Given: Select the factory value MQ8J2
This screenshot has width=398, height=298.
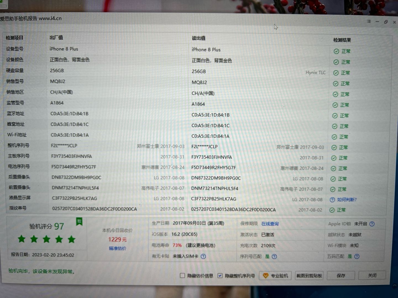Looking at the screenshot, I should [58, 81].
